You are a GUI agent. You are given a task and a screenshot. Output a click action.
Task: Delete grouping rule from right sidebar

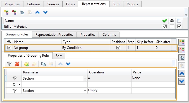(182, 50)
